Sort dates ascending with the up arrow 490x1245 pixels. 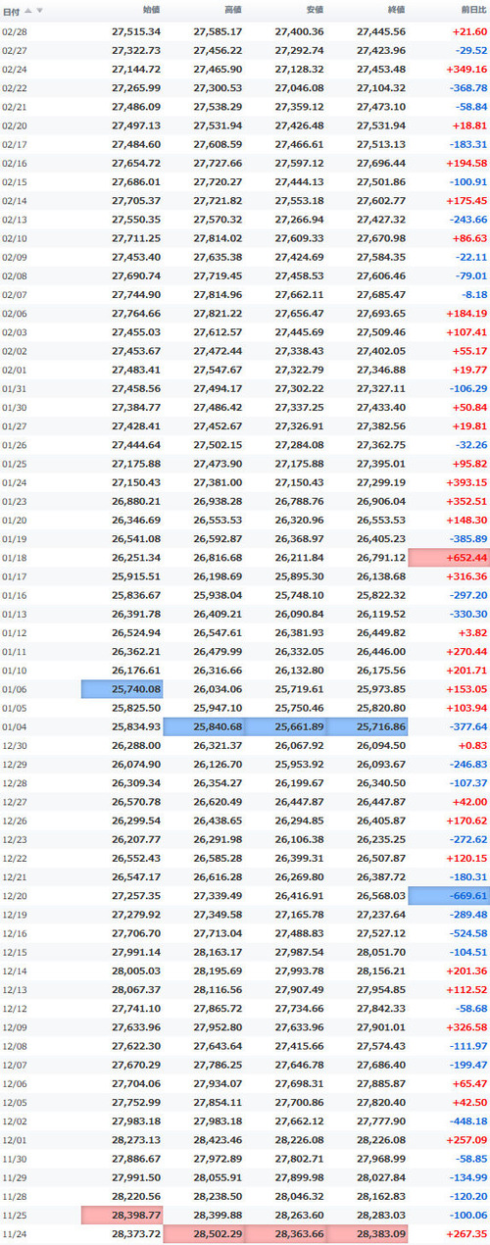27,11
